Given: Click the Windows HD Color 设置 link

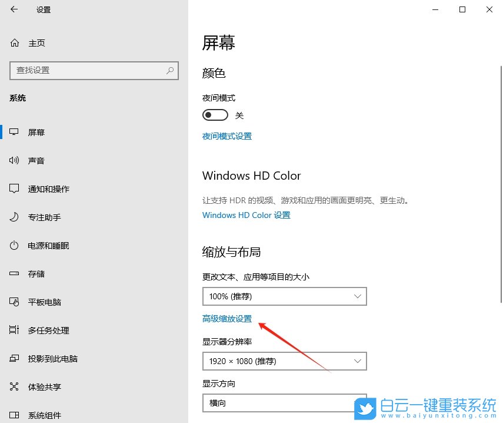Looking at the screenshot, I should (246, 215).
